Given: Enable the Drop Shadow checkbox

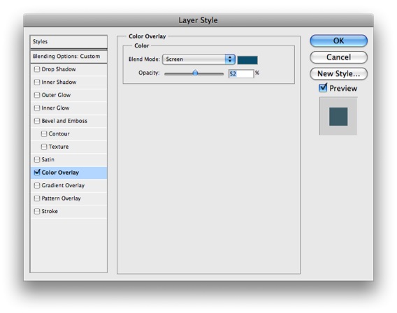Looking at the screenshot, I should click(x=37, y=69).
